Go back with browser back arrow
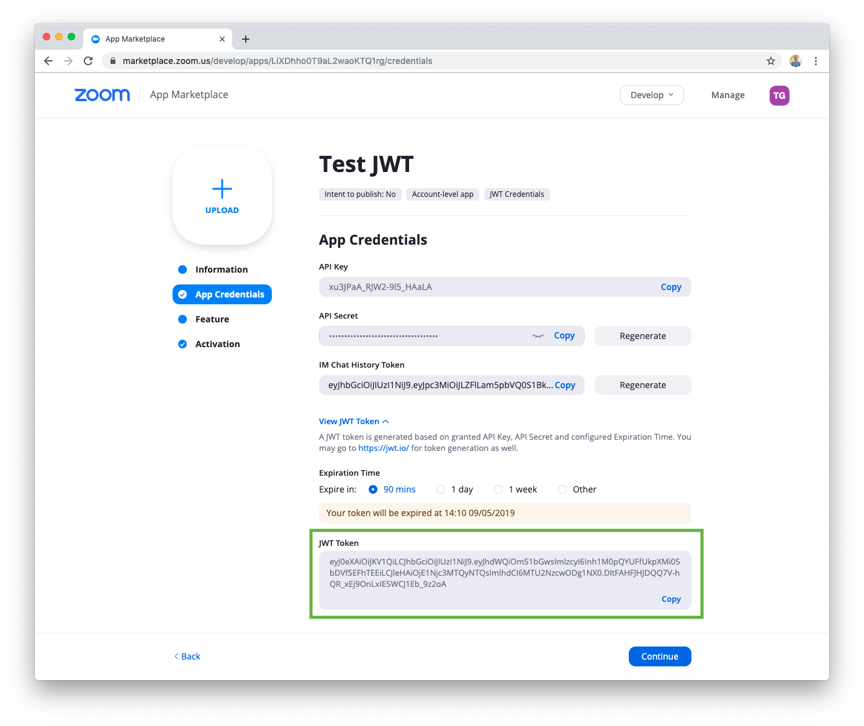 tap(48, 61)
